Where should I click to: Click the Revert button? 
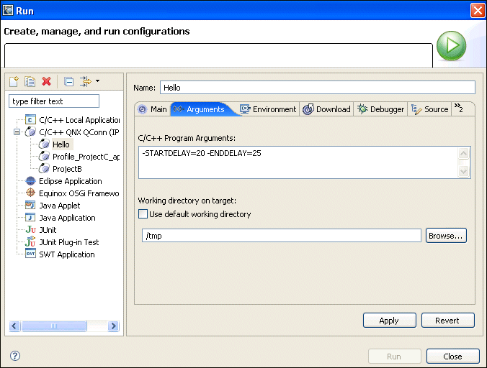pos(448,321)
